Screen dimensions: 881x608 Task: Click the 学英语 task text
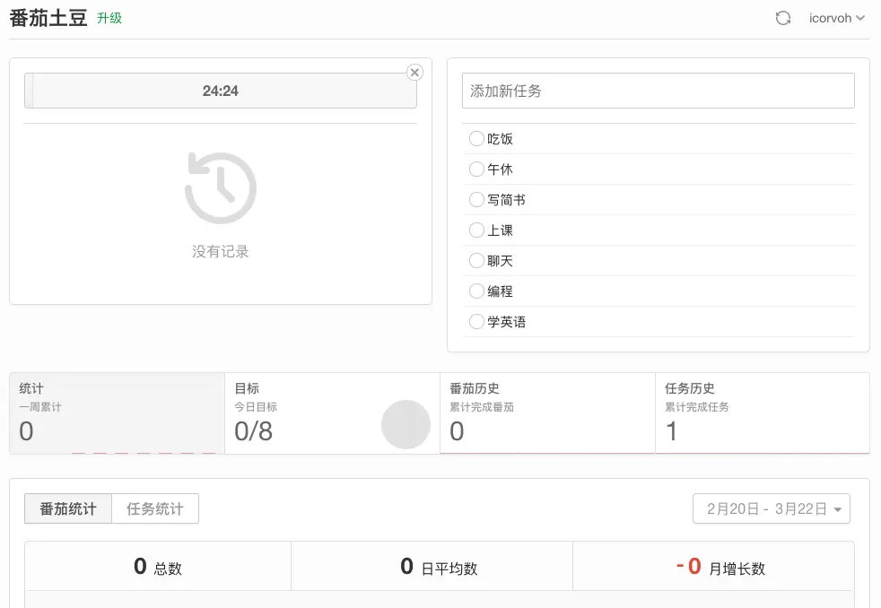coord(506,322)
